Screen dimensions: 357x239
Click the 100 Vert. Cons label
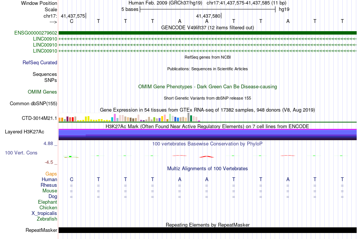(x=21, y=153)
